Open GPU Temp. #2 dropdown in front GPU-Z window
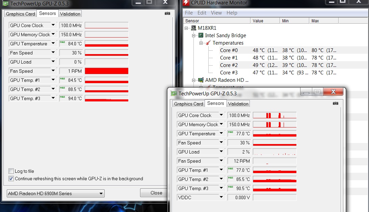 [221, 179]
